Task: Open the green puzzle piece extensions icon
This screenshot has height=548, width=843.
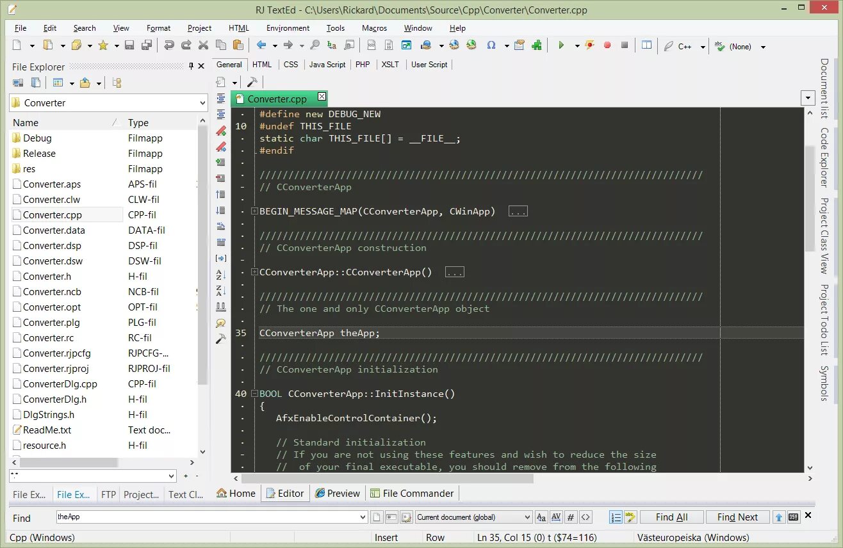Action: [537, 45]
